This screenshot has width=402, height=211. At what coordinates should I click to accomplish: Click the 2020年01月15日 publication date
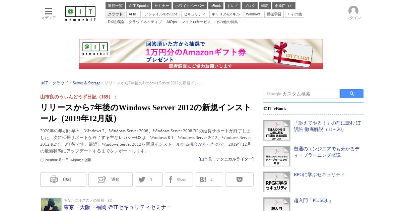(x=68, y=160)
